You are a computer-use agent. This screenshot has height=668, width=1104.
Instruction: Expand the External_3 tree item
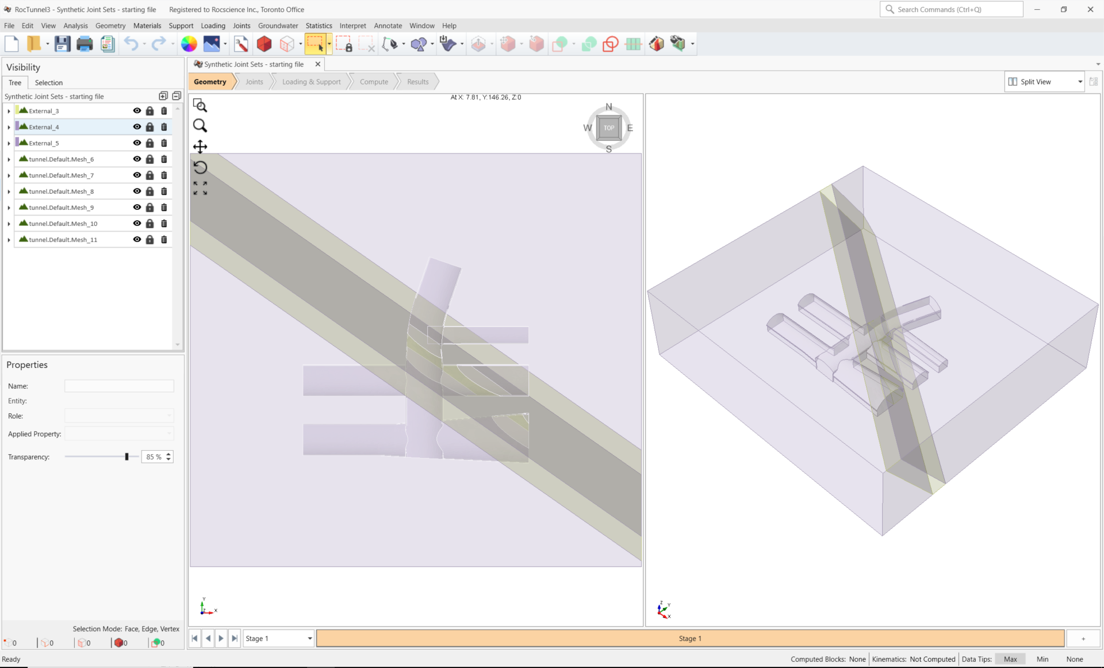[8, 110]
